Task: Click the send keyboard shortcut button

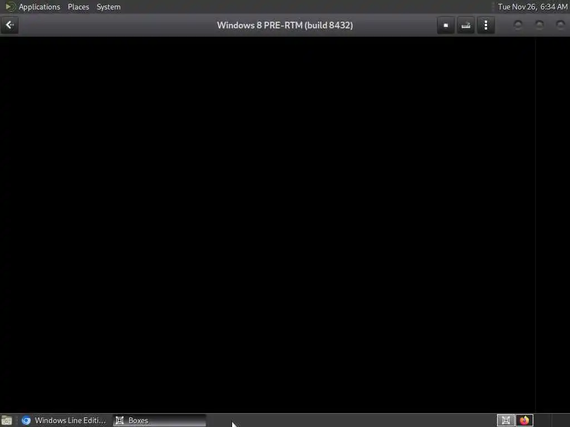Action: 466,26
